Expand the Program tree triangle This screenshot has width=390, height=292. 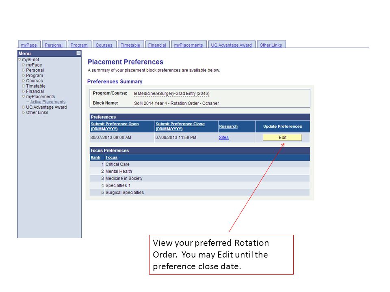[24, 75]
